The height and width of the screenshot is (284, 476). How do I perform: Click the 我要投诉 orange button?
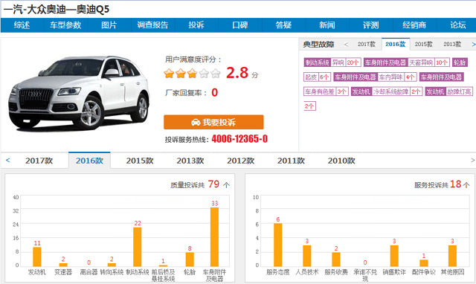(x=213, y=122)
